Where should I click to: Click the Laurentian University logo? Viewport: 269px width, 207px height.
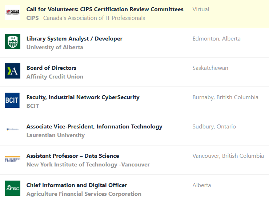pyautogui.click(x=13, y=130)
